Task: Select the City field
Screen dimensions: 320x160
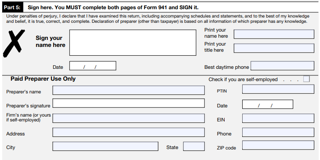Action: (105, 146)
